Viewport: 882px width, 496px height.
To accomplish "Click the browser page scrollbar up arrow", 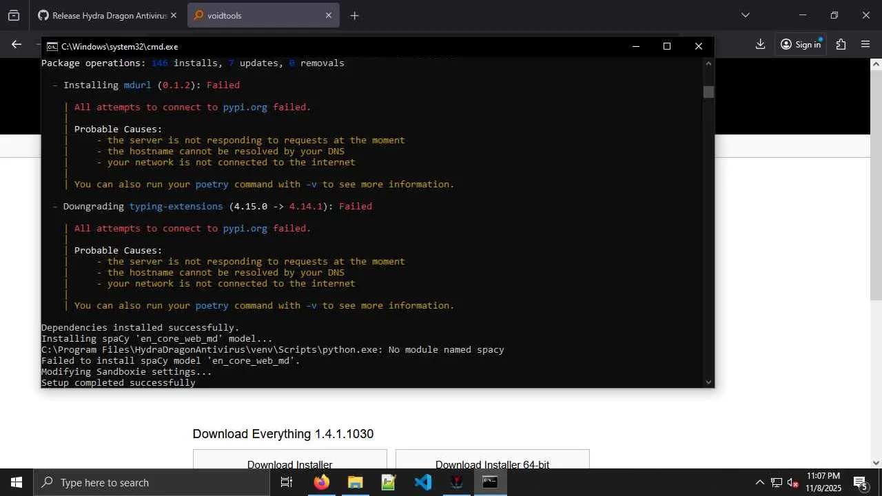I will pos(876,64).
